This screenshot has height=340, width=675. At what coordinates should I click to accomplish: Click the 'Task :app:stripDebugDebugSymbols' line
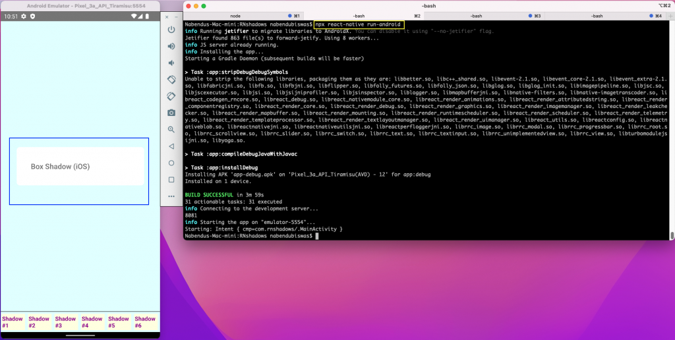pyautogui.click(x=237, y=72)
